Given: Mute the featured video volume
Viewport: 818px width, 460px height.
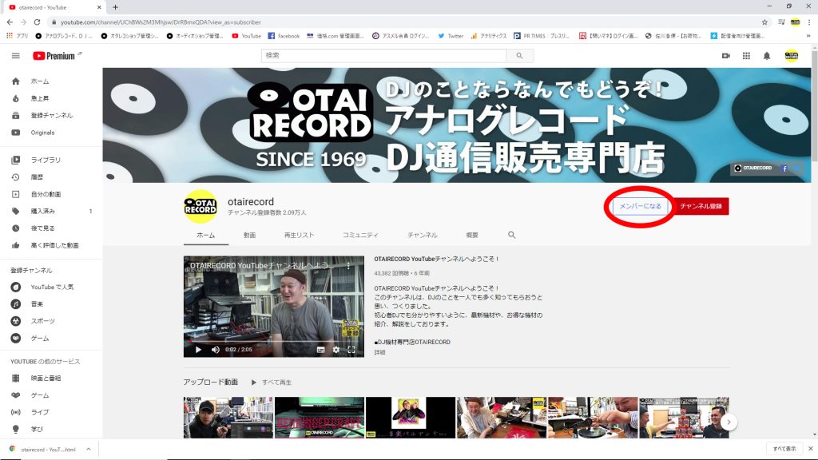Looking at the screenshot, I should pyautogui.click(x=216, y=350).
